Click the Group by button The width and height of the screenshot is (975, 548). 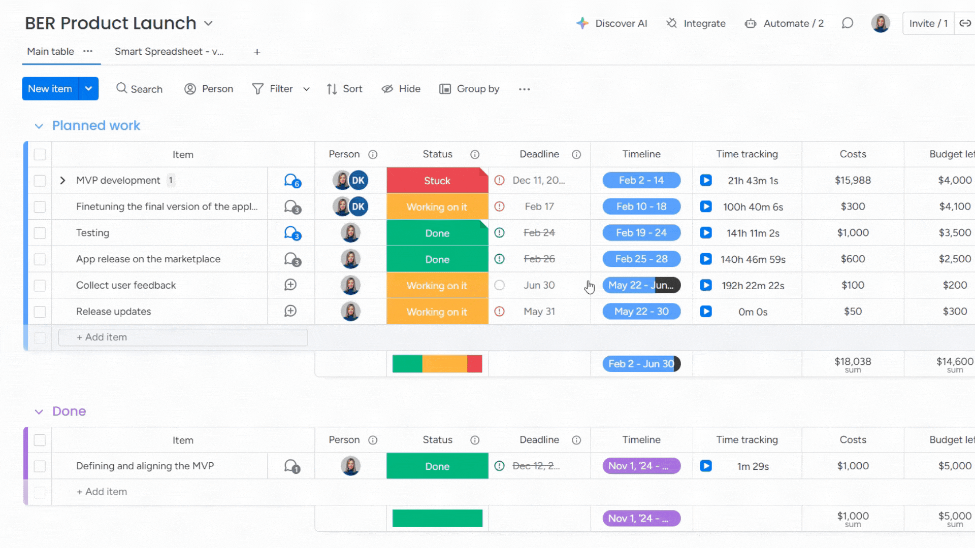point(470,89)
